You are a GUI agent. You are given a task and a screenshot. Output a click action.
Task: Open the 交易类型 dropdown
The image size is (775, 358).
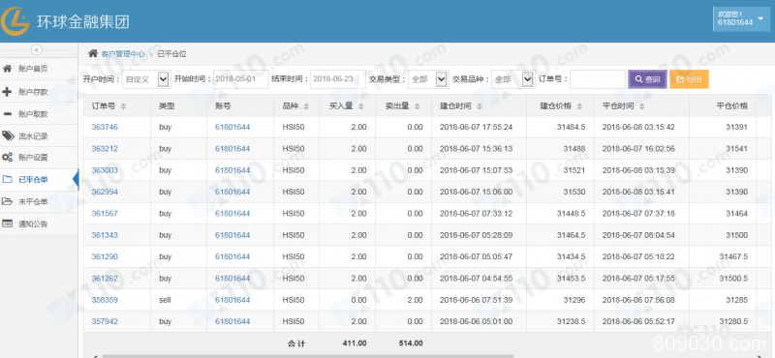tap(428, 79)
